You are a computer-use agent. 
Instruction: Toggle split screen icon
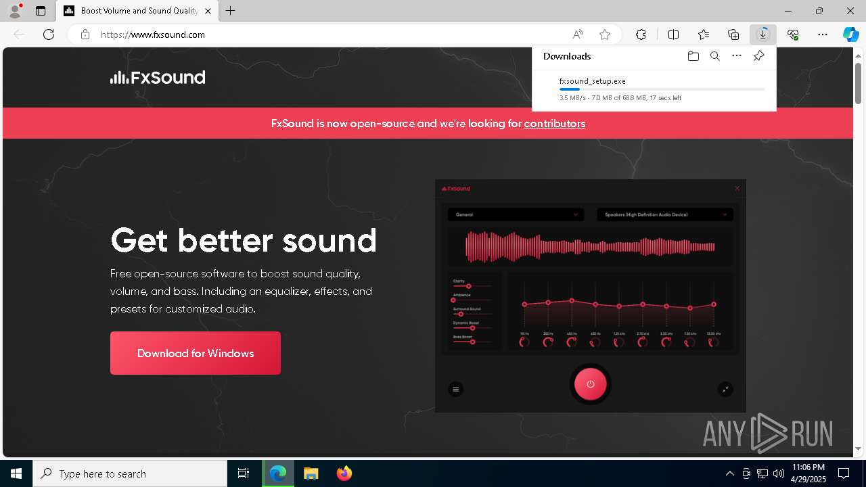click(674, 34)
